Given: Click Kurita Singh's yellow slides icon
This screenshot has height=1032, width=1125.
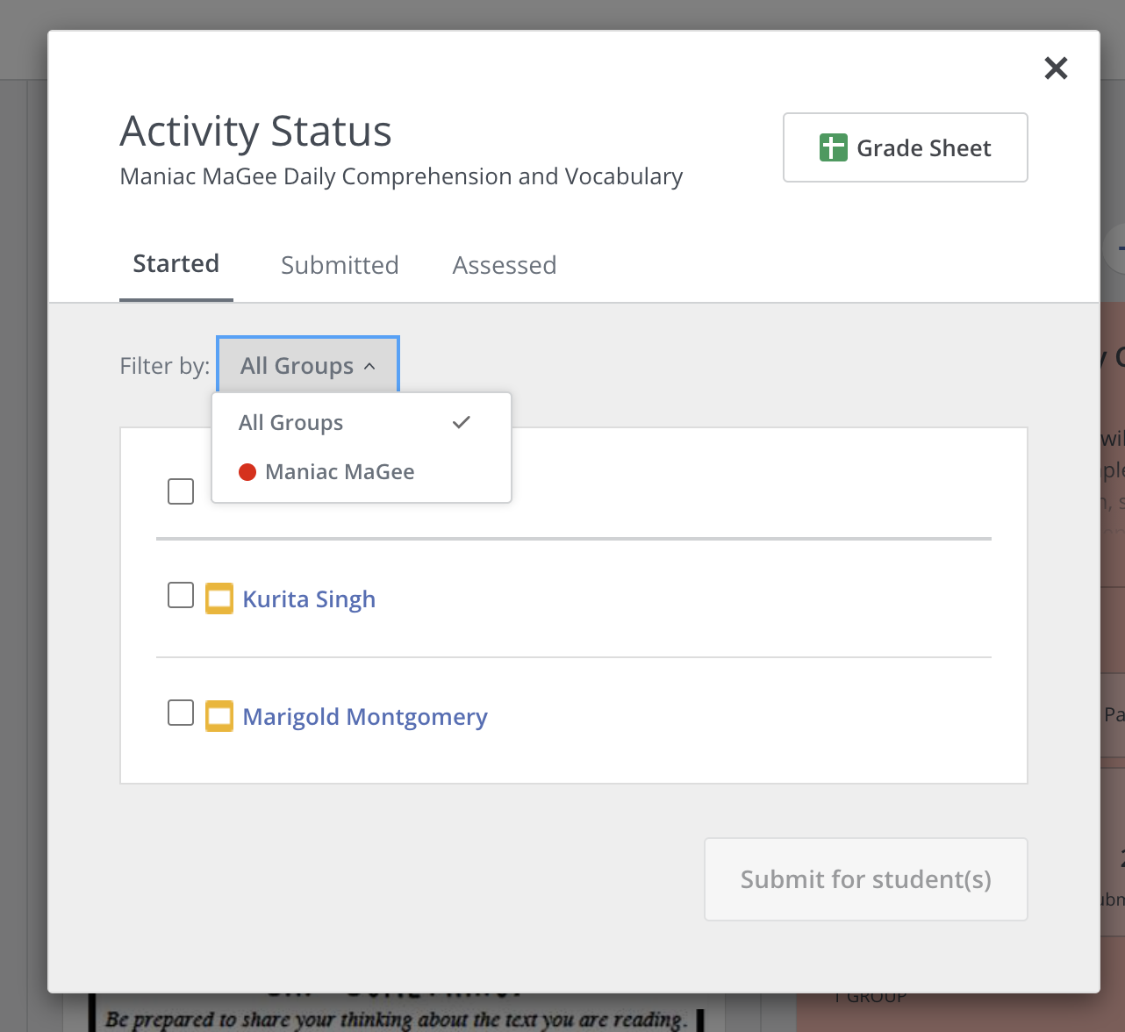Looking at the screenshot, I should pyautogui.click(x=219, y=598).
